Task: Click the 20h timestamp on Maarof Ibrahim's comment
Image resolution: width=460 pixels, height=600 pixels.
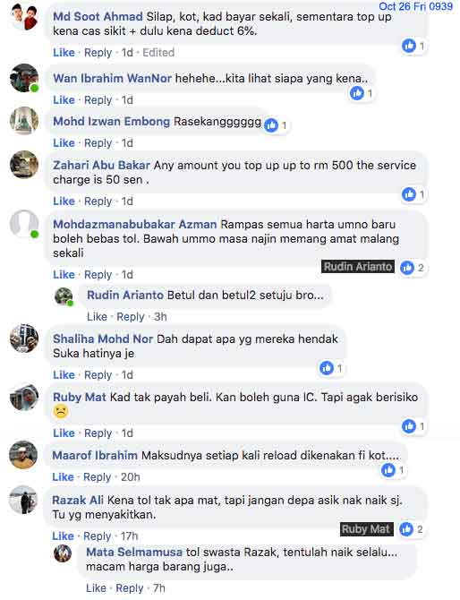Action: pyautogui.click(x=131, y=476)
